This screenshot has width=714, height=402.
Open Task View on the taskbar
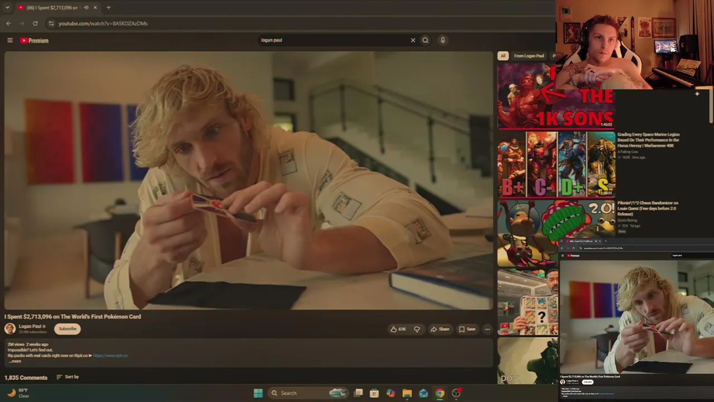[x=359, y=393]
